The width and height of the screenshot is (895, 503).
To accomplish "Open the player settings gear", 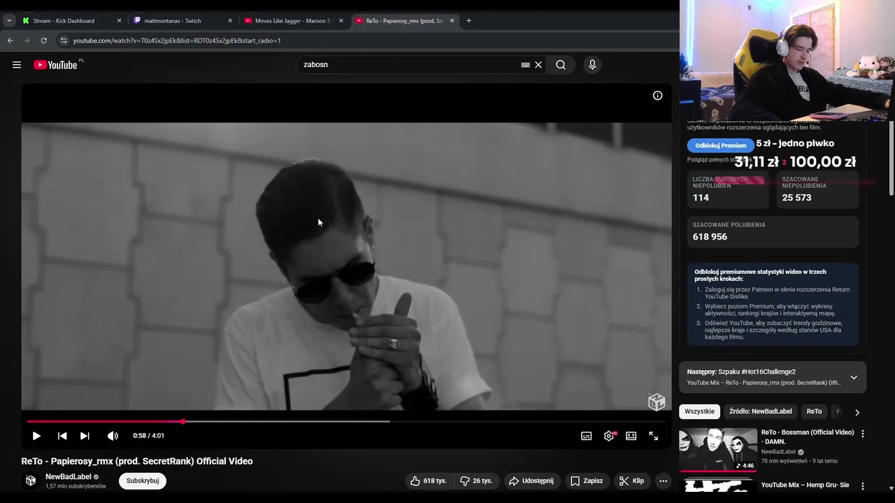I will 608,436.
